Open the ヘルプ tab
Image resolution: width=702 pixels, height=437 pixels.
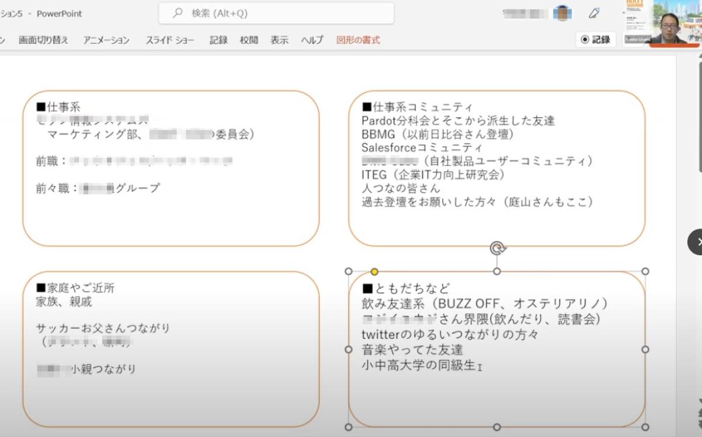[x=312, y=40]
